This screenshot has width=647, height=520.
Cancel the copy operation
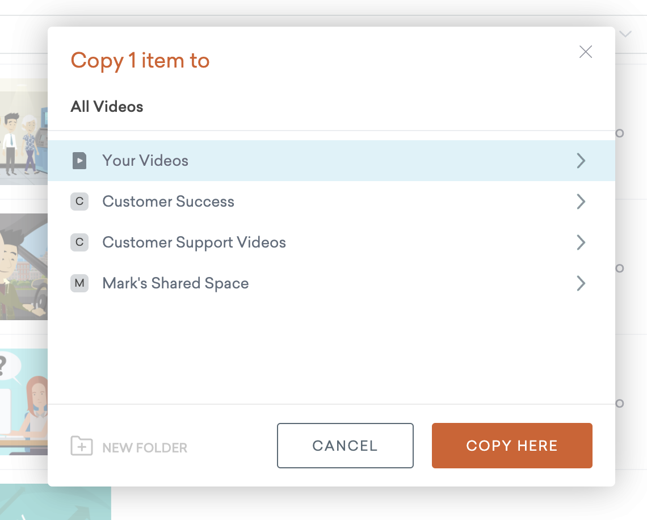click(x=344, y=446)
